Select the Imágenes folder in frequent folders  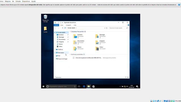[100, 42]
